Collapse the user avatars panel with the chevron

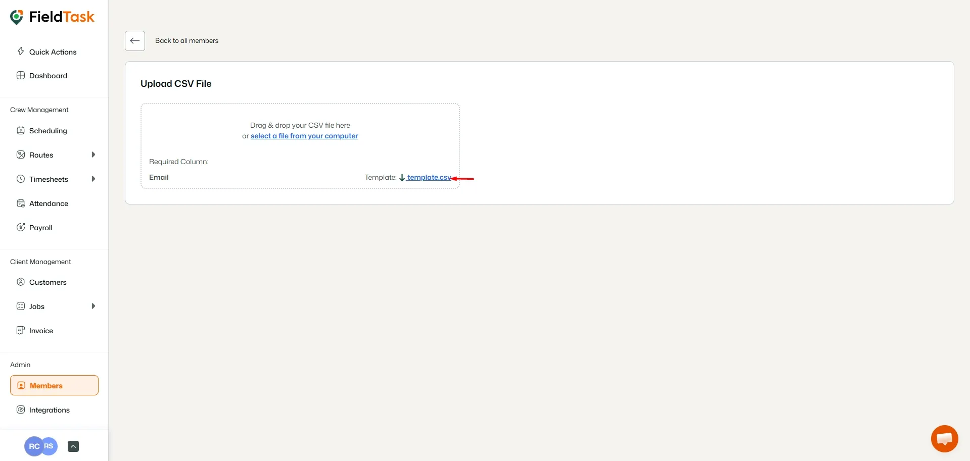coord(73,446)
